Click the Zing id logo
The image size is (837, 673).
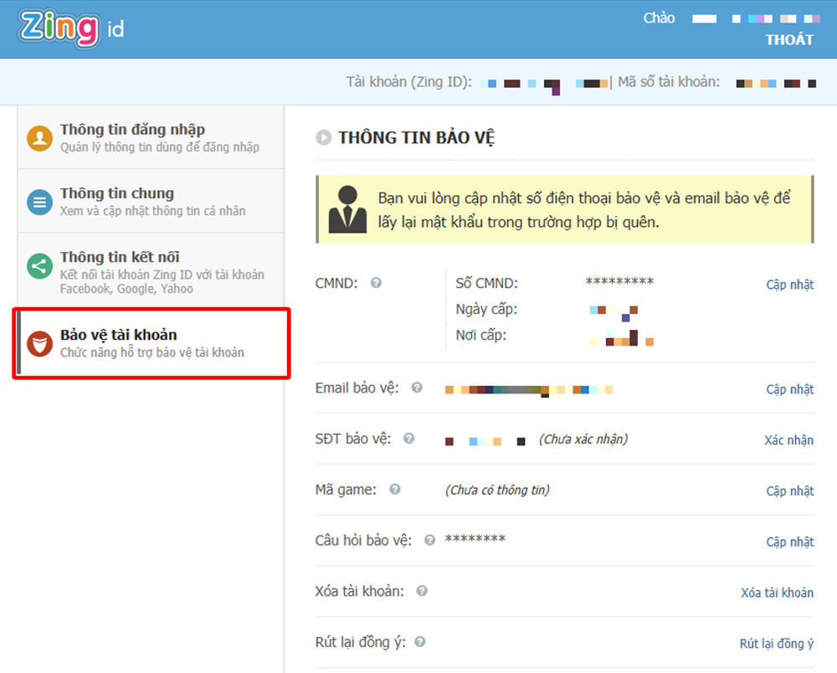72,28
